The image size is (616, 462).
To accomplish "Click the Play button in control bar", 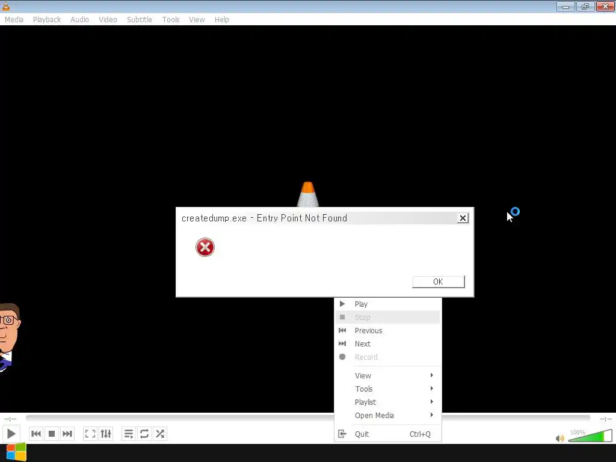I will (11, 434).
